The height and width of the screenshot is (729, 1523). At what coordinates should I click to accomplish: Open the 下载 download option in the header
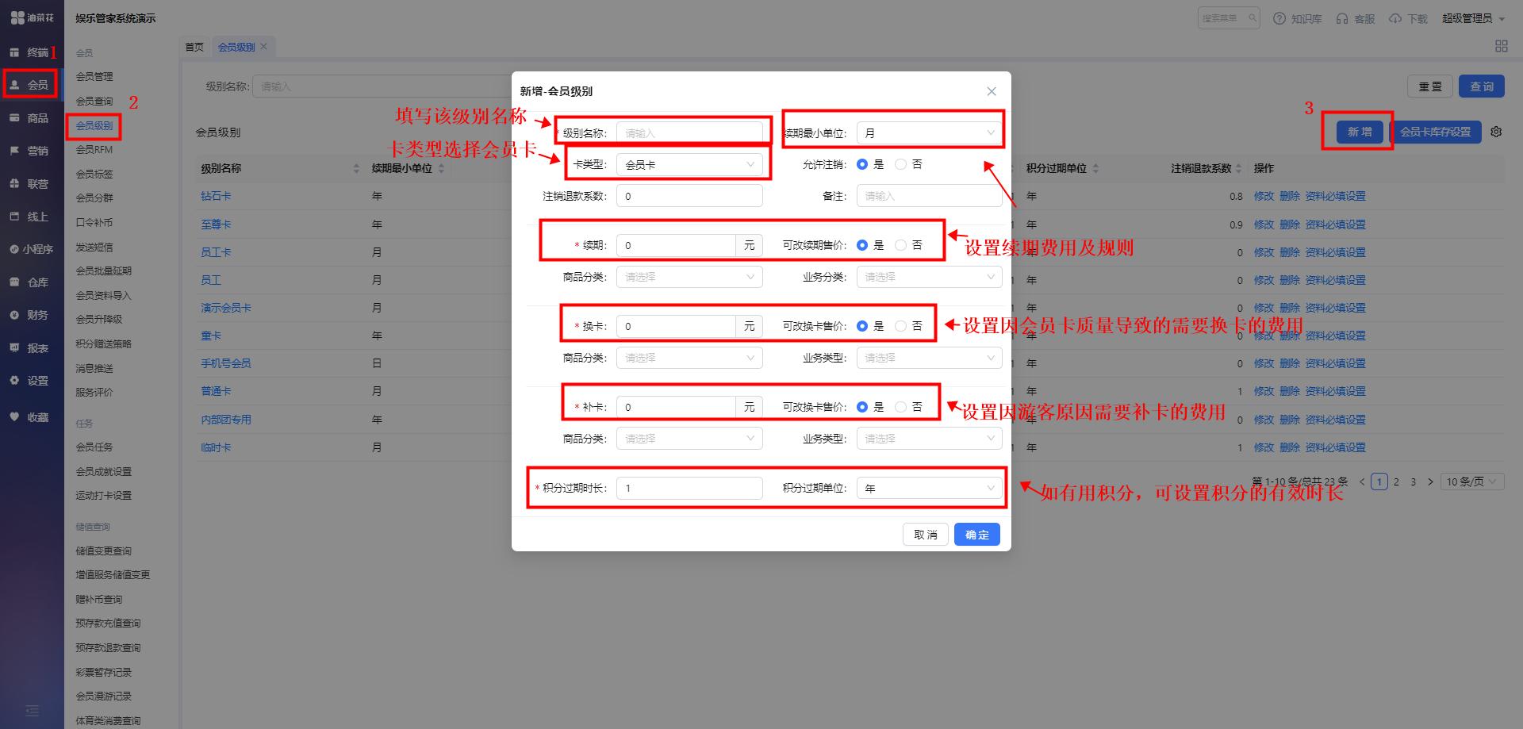[x=1408, y=18]
